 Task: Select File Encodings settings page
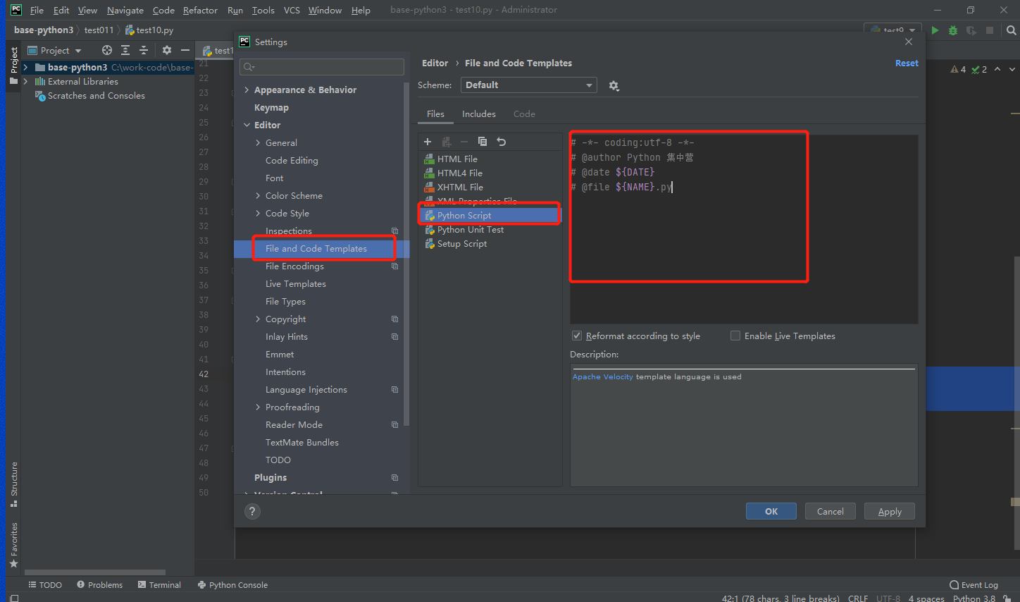tap(294, 266)
